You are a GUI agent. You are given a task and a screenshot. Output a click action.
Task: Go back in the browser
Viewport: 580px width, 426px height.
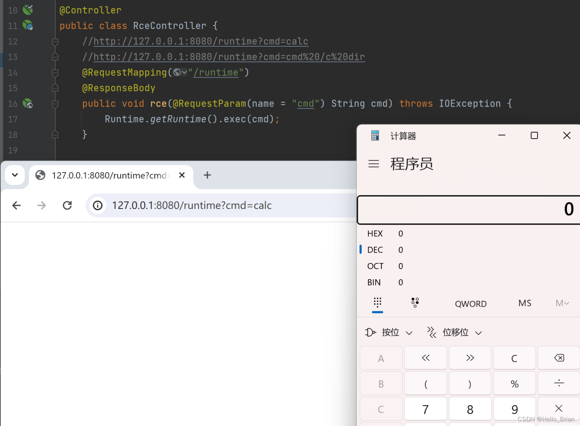point(16,205)
